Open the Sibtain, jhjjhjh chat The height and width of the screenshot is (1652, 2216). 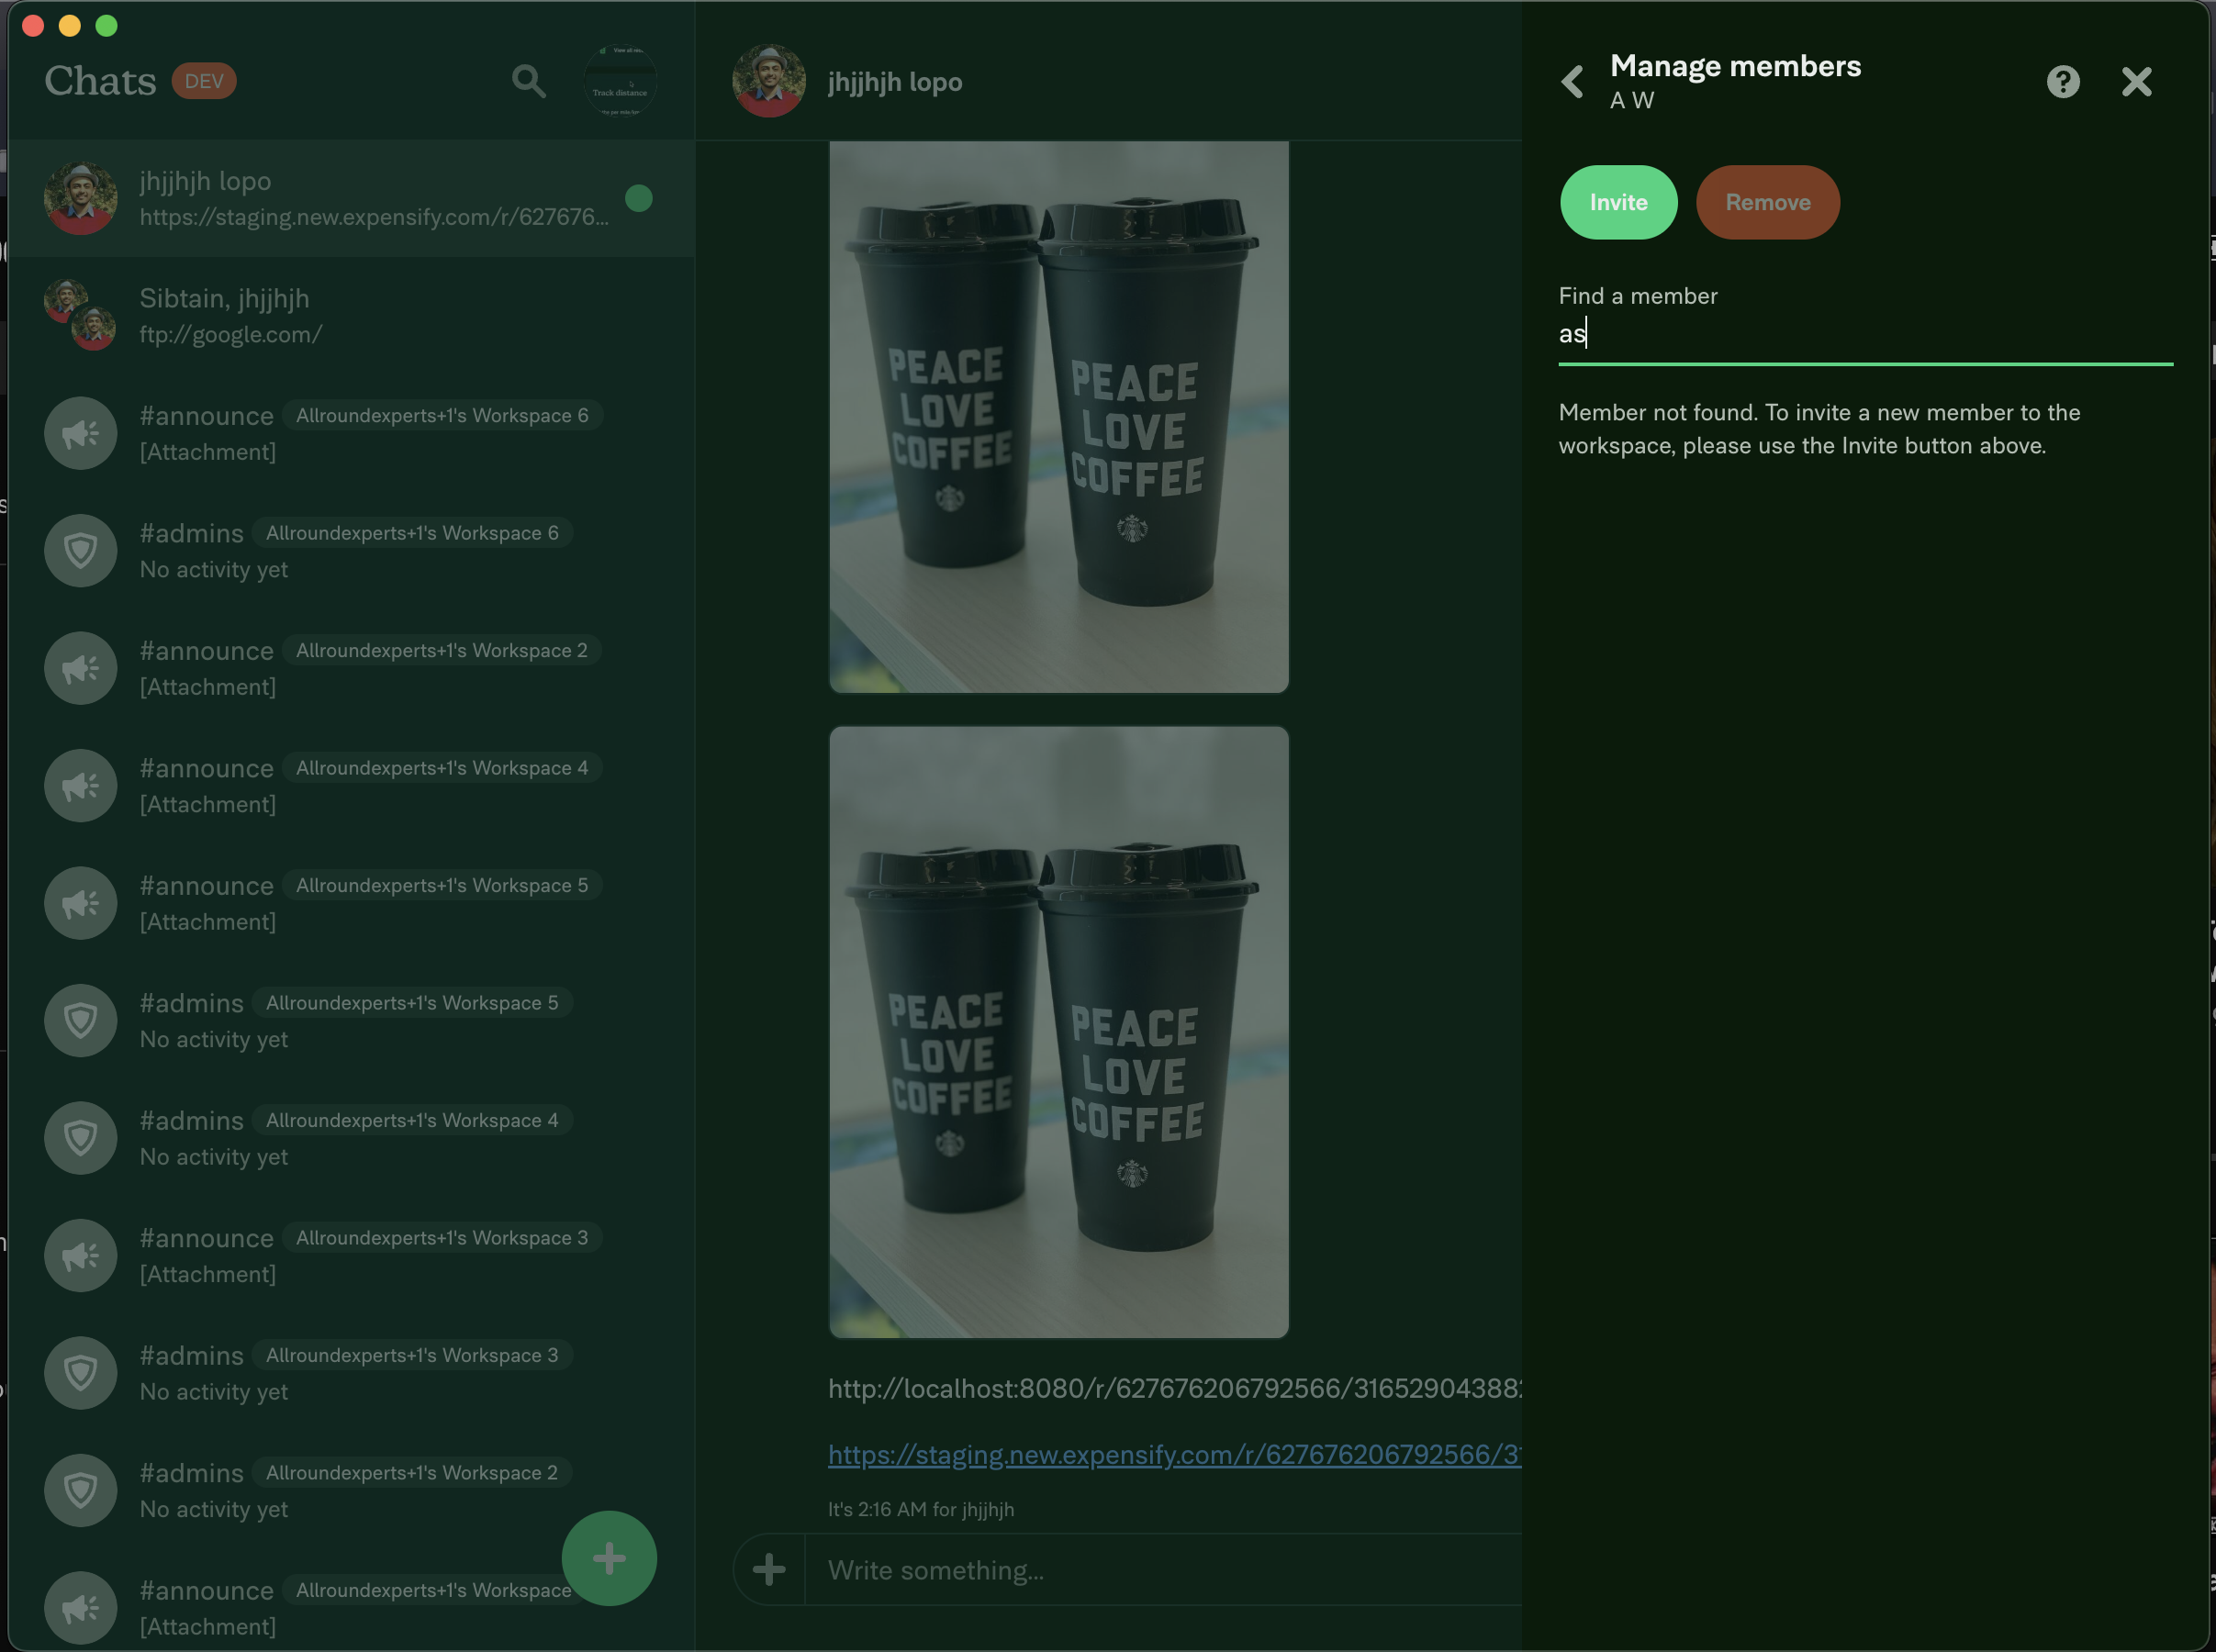coord(350,315)
